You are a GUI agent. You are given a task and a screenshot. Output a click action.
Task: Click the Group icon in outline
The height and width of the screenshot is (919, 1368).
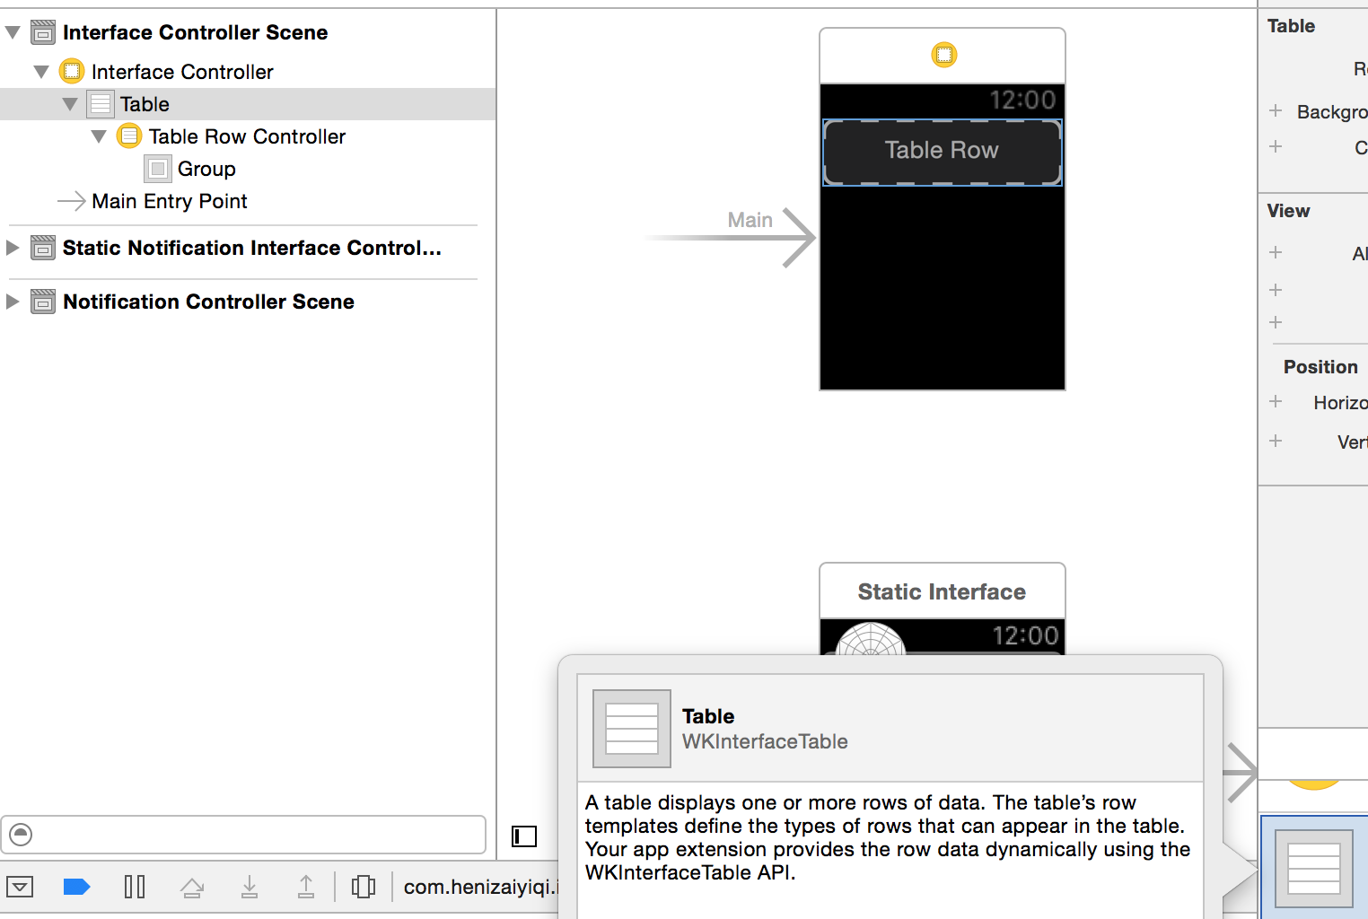coord(158,169)
